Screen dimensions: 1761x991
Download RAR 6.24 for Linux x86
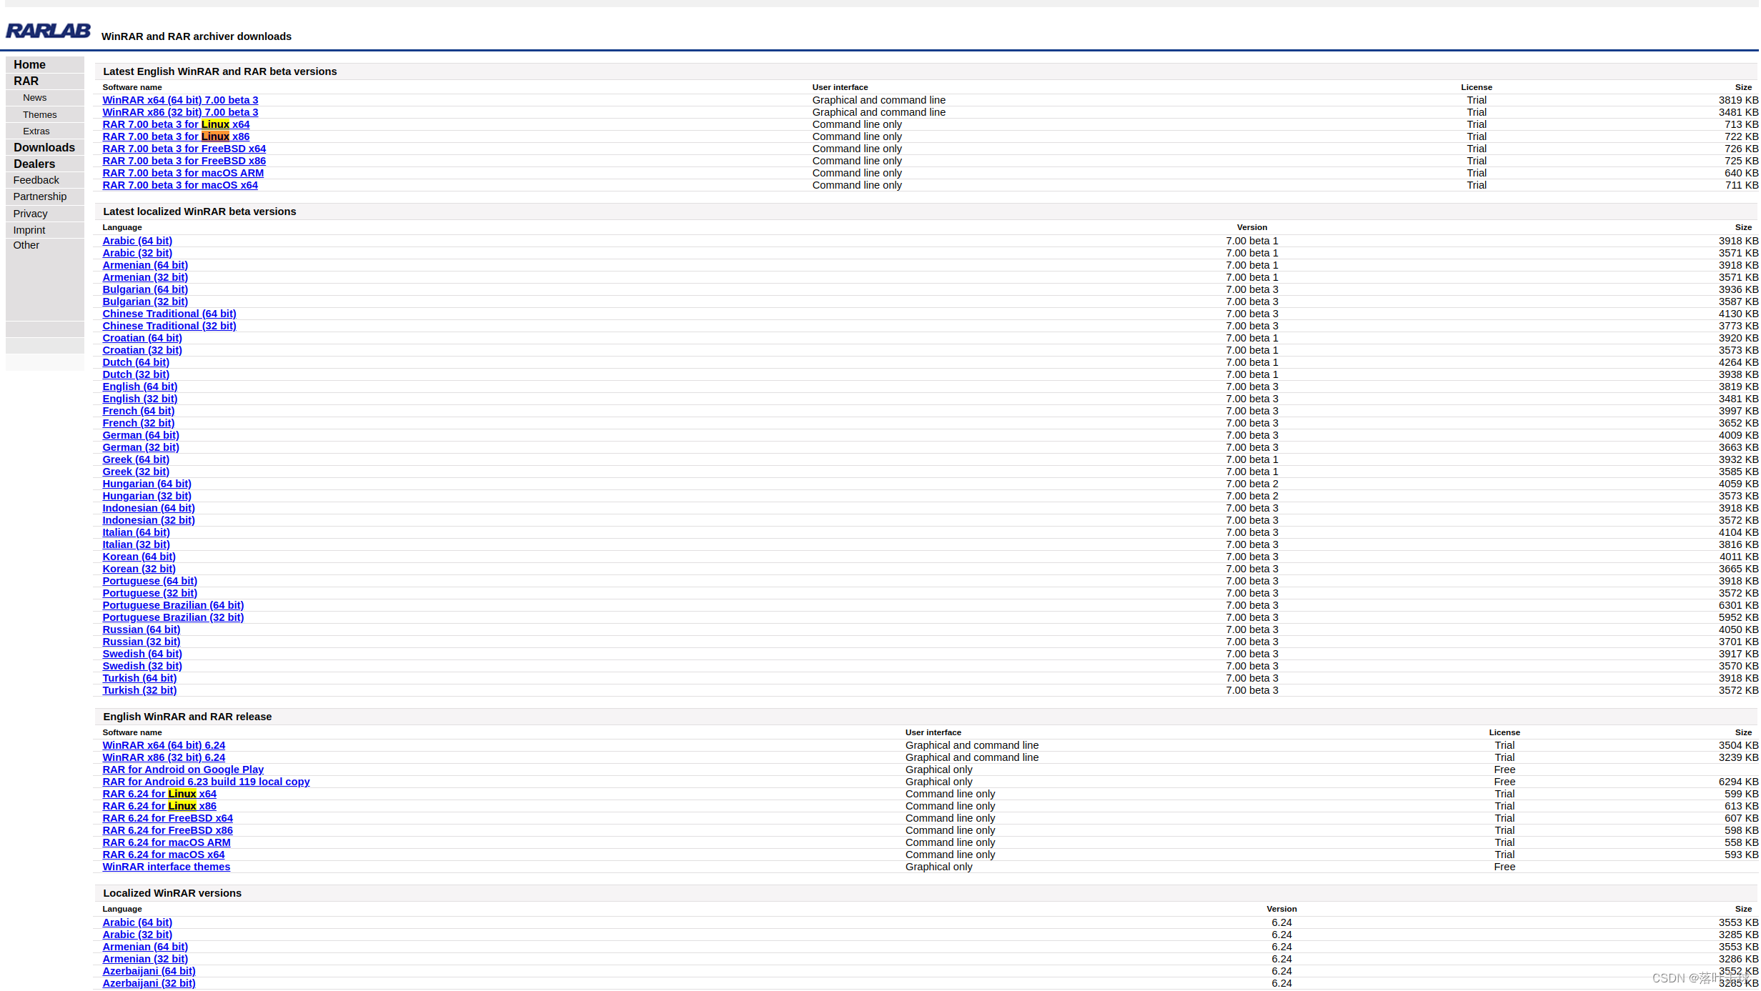(x=159, y=806)
